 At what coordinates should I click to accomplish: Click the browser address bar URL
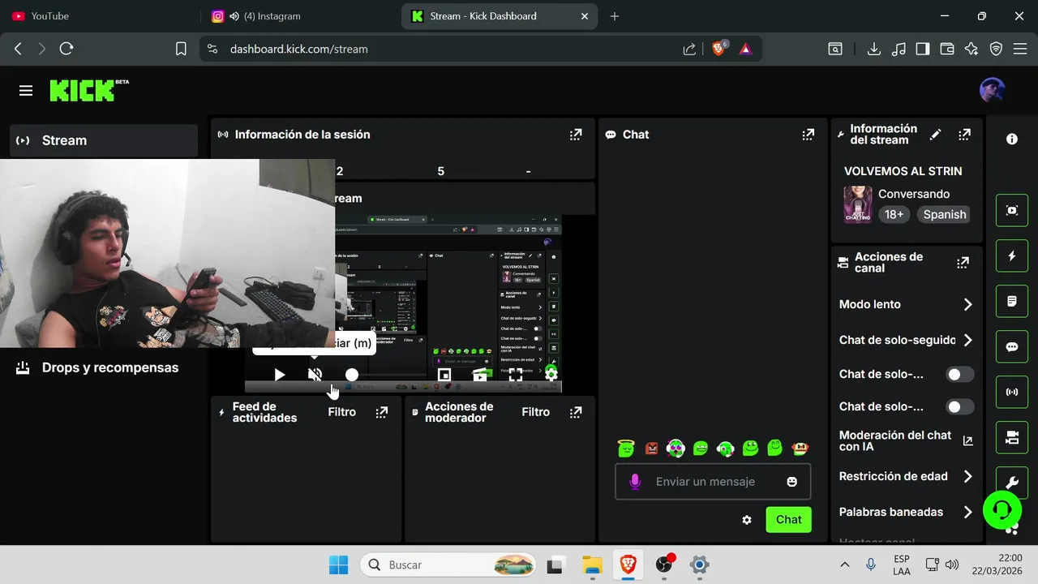[298, 49]
